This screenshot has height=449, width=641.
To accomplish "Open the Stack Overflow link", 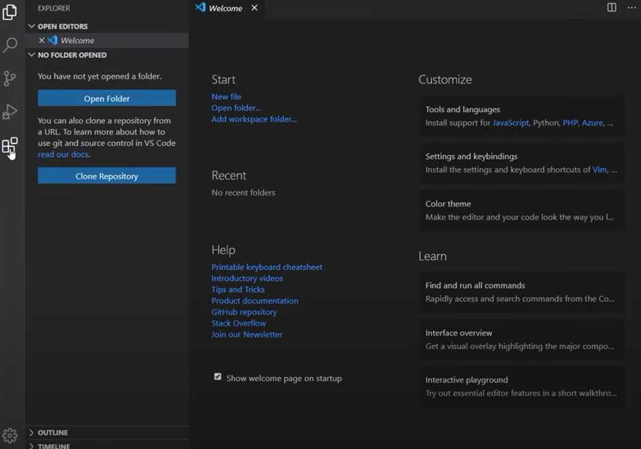I will (238, 323).
